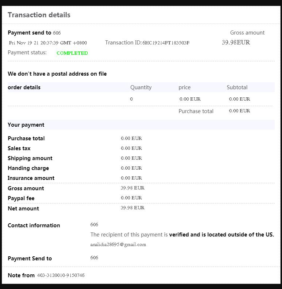Click the 39.98EUR gross amount at top

point(236,42)
